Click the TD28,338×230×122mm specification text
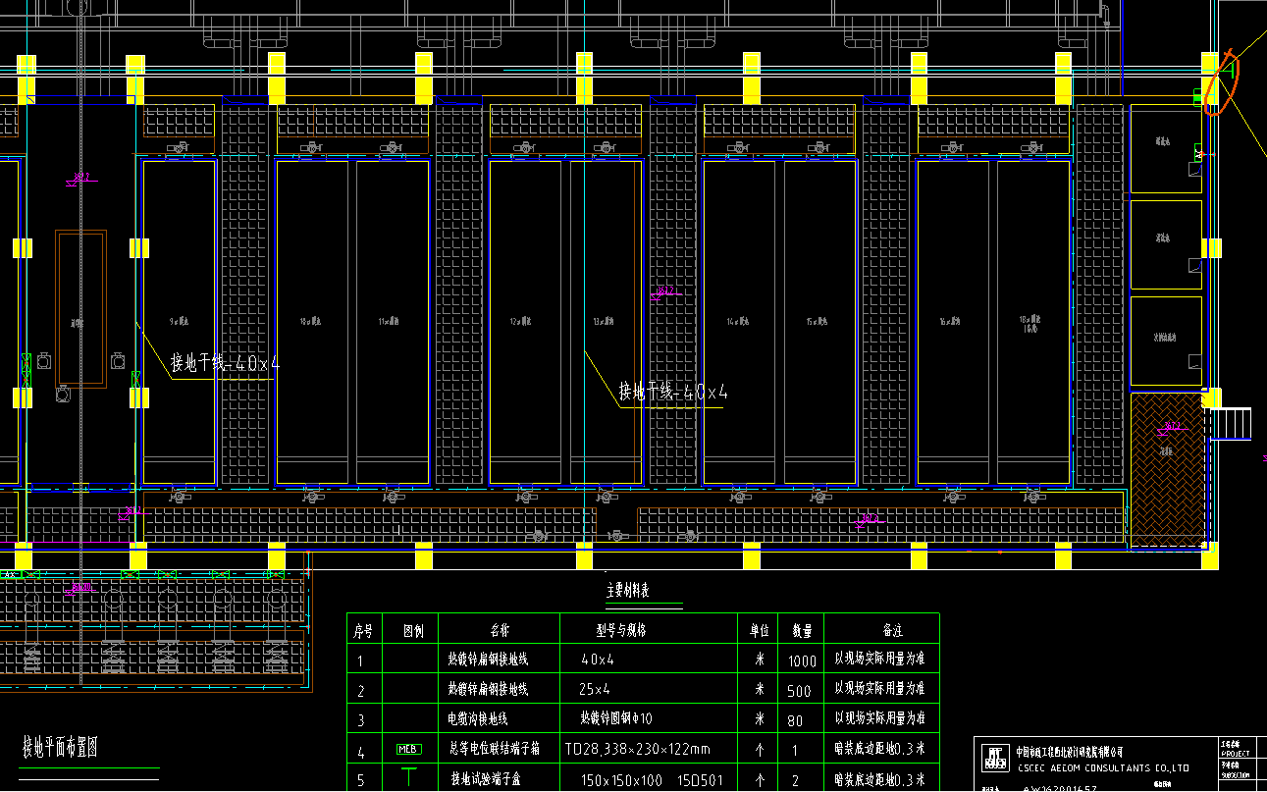The width and height of the screenshot is (1267, 792). [x=636, y=750]
